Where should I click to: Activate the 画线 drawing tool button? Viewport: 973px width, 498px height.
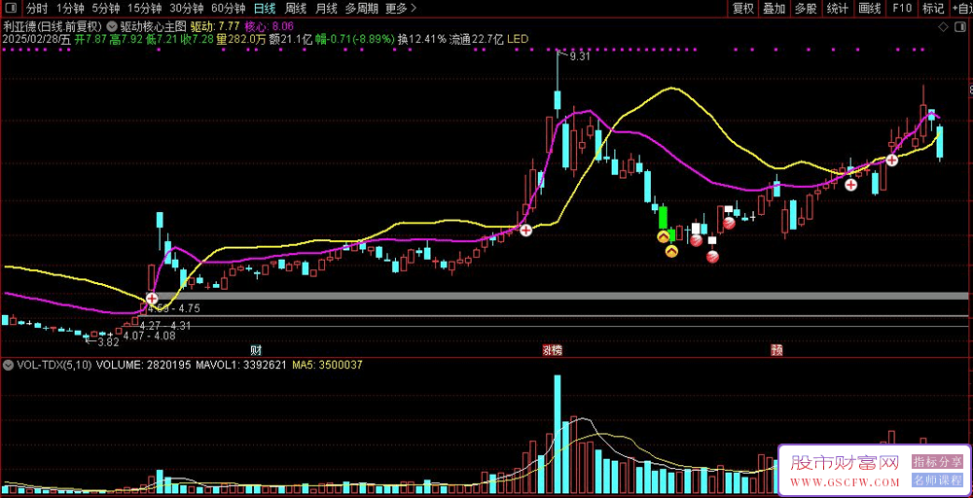(869, 8)
